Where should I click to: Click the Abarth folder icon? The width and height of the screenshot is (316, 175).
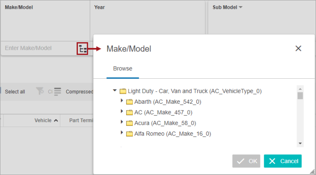point(129,102)
